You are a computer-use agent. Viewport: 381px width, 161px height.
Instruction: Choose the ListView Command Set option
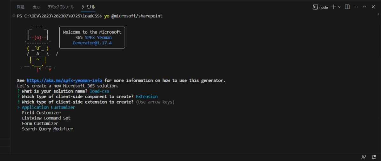[x=46, y=118]
